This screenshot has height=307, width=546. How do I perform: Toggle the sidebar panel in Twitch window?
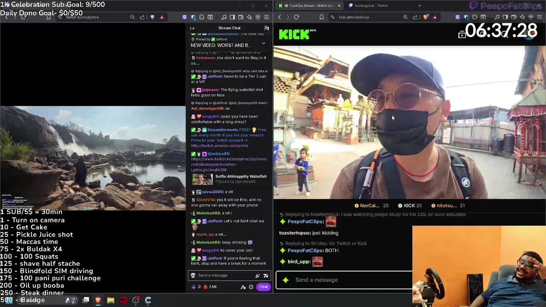232,17
